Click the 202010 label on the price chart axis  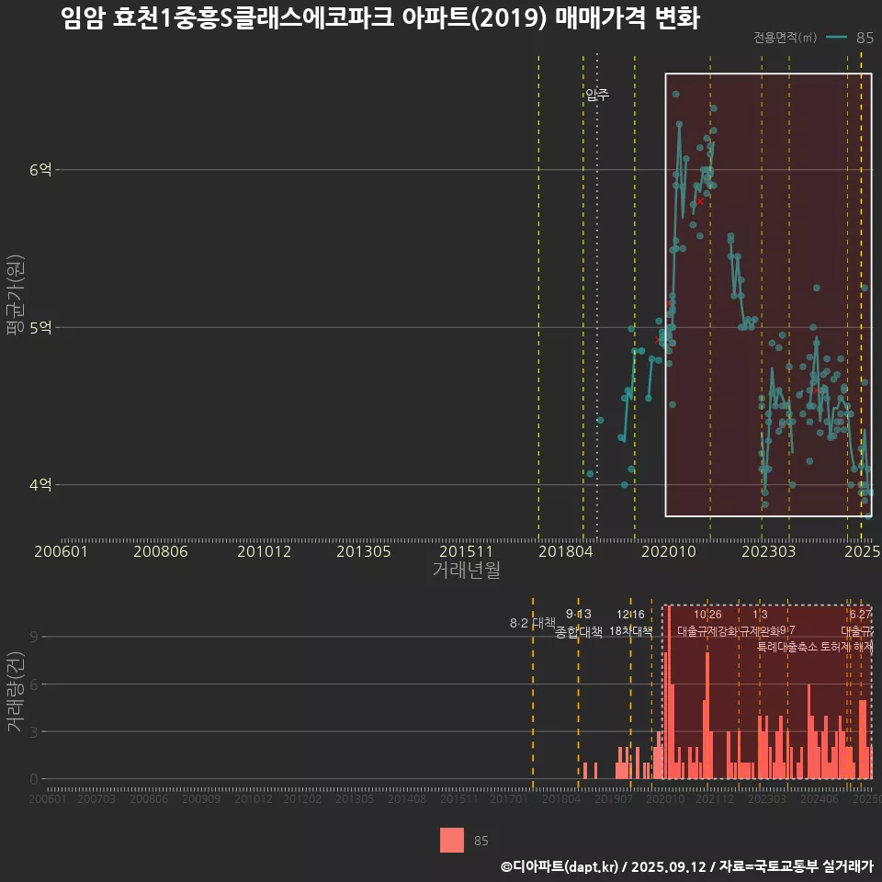(669, 551)
